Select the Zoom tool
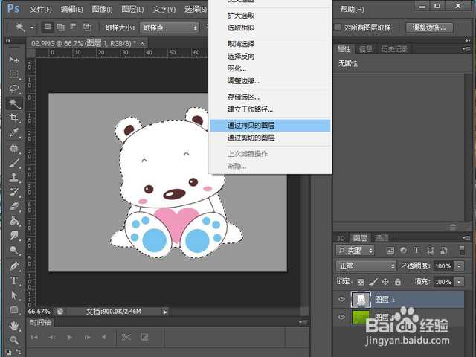This screenshot has width=476, height=357. point(14,340)
